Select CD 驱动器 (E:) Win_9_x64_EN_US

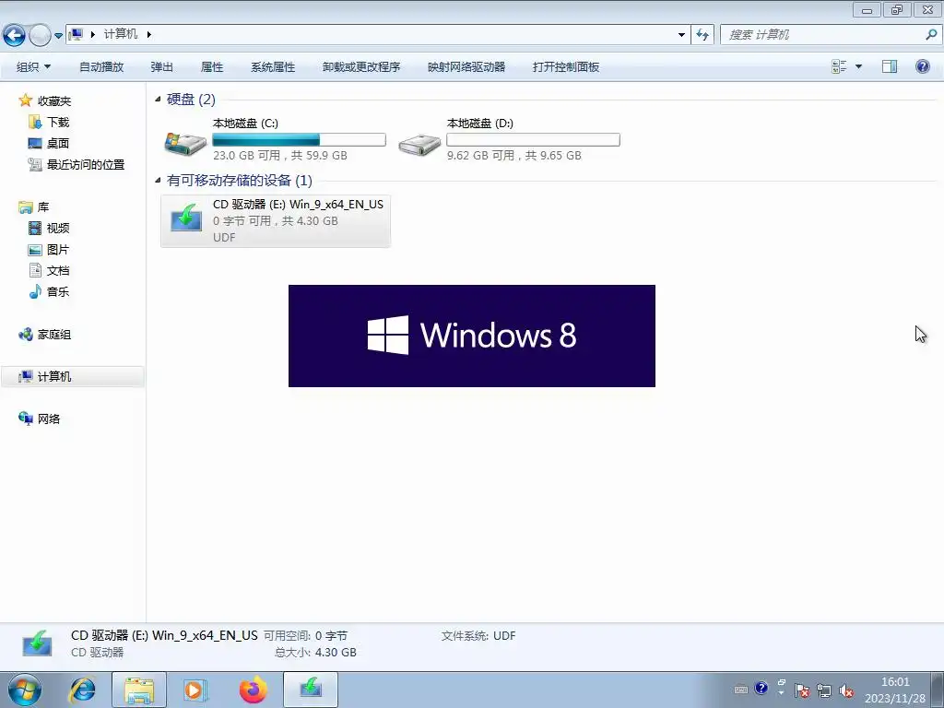pyautogui.click(x=276, y=221)
